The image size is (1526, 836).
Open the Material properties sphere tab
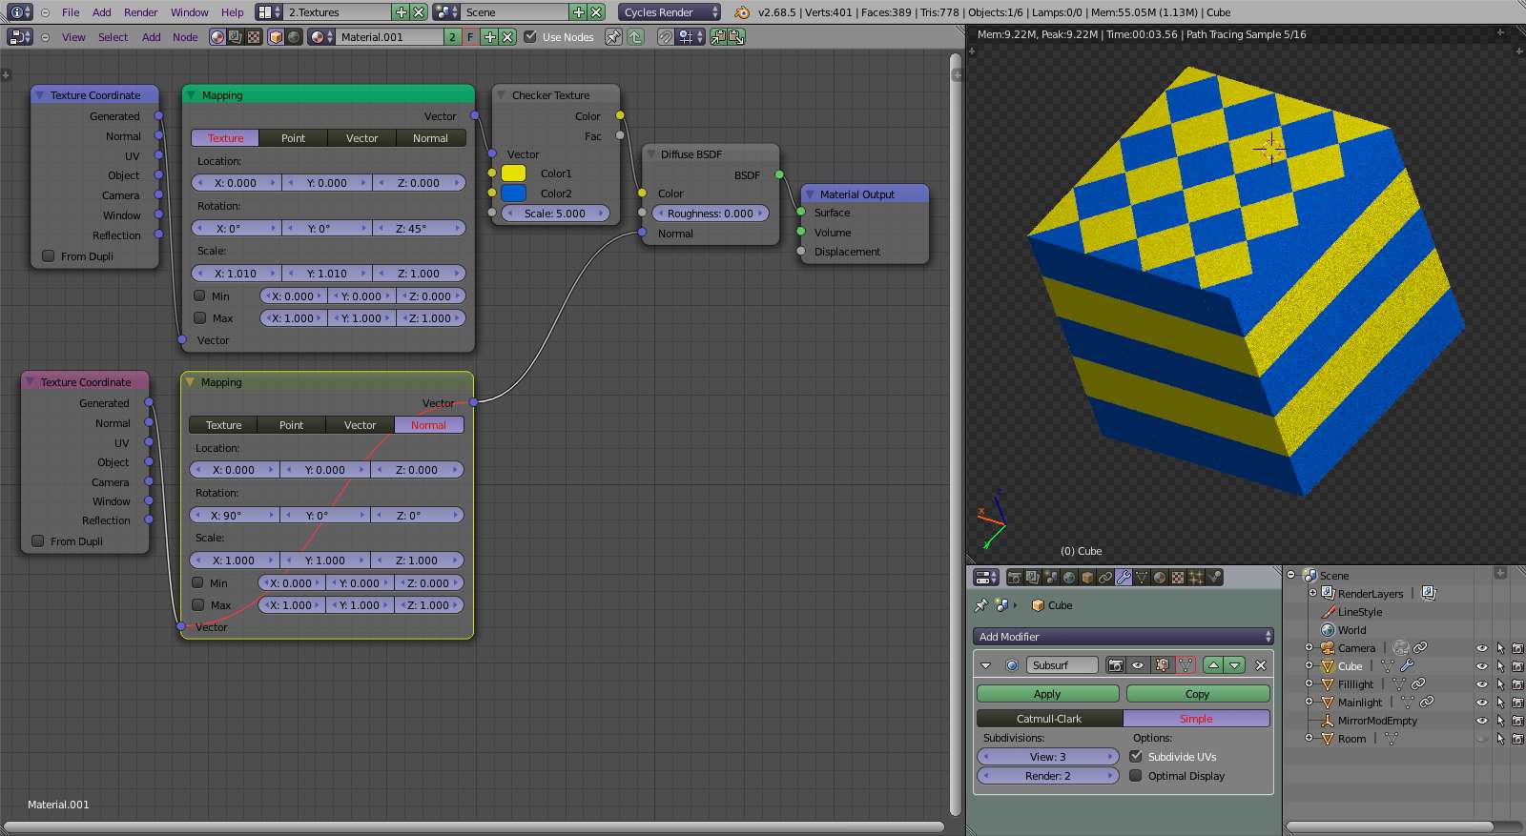(x=1160, y=577)
